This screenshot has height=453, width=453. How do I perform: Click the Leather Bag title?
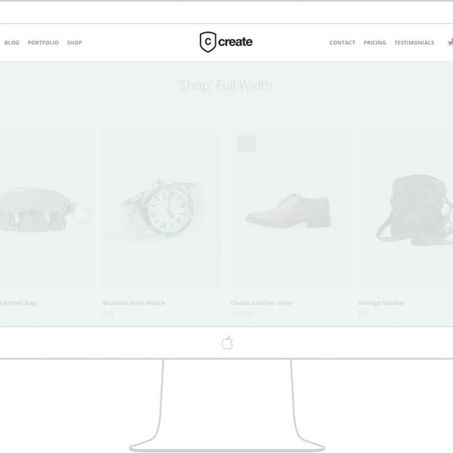click(18, 303)
